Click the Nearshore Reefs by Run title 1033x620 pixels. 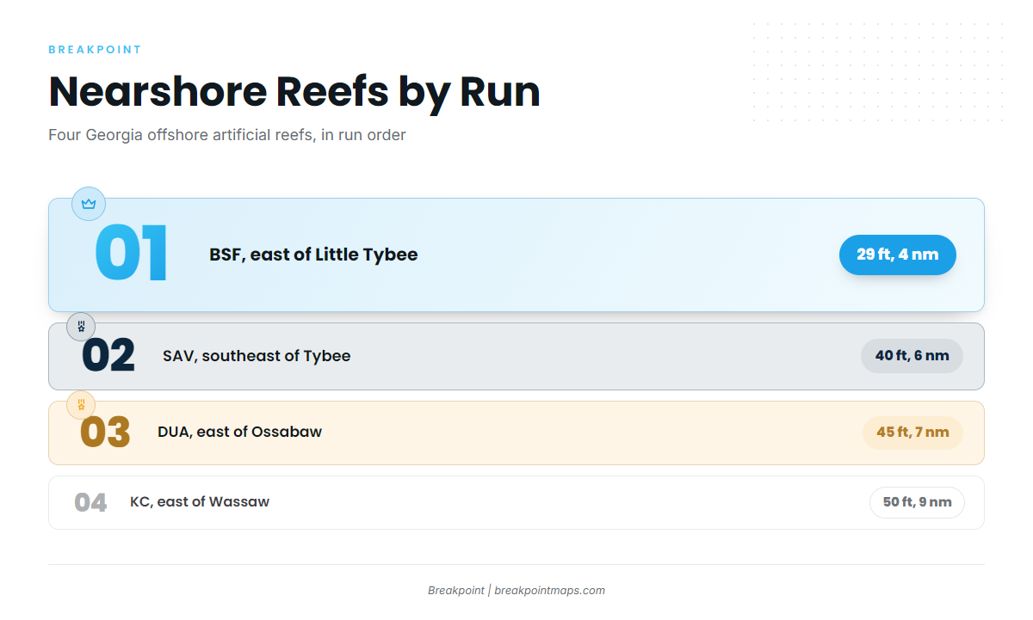tap(294, 91)
